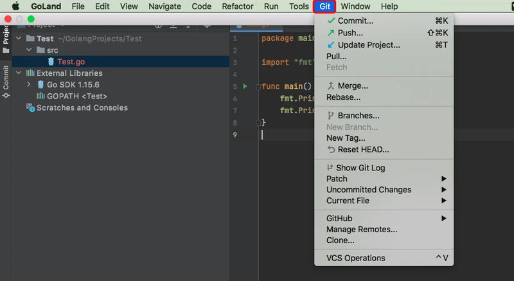Collapse the src folder chevron
The width and height of the screenshot is (514, 281).
tap(29, 50)
